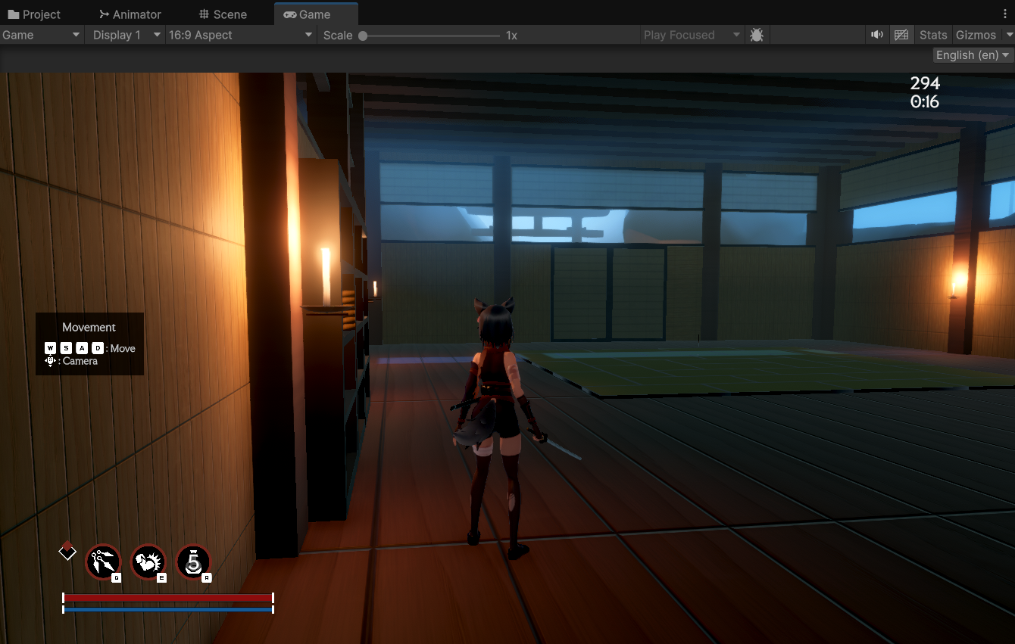Open the Play Focused dropdown
The height and width of the screenshot is (644, 1015).
pos(692,35)
